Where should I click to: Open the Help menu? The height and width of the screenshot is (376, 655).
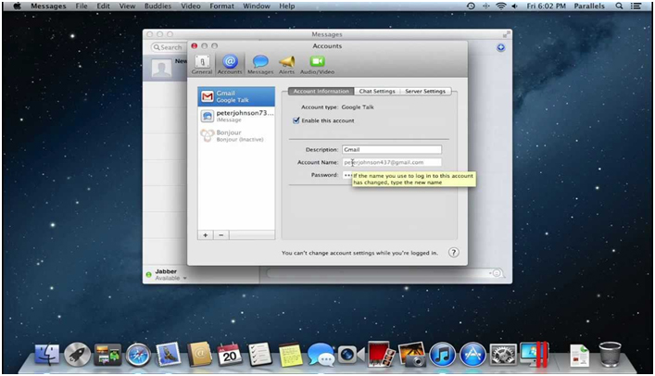point(287,6)
